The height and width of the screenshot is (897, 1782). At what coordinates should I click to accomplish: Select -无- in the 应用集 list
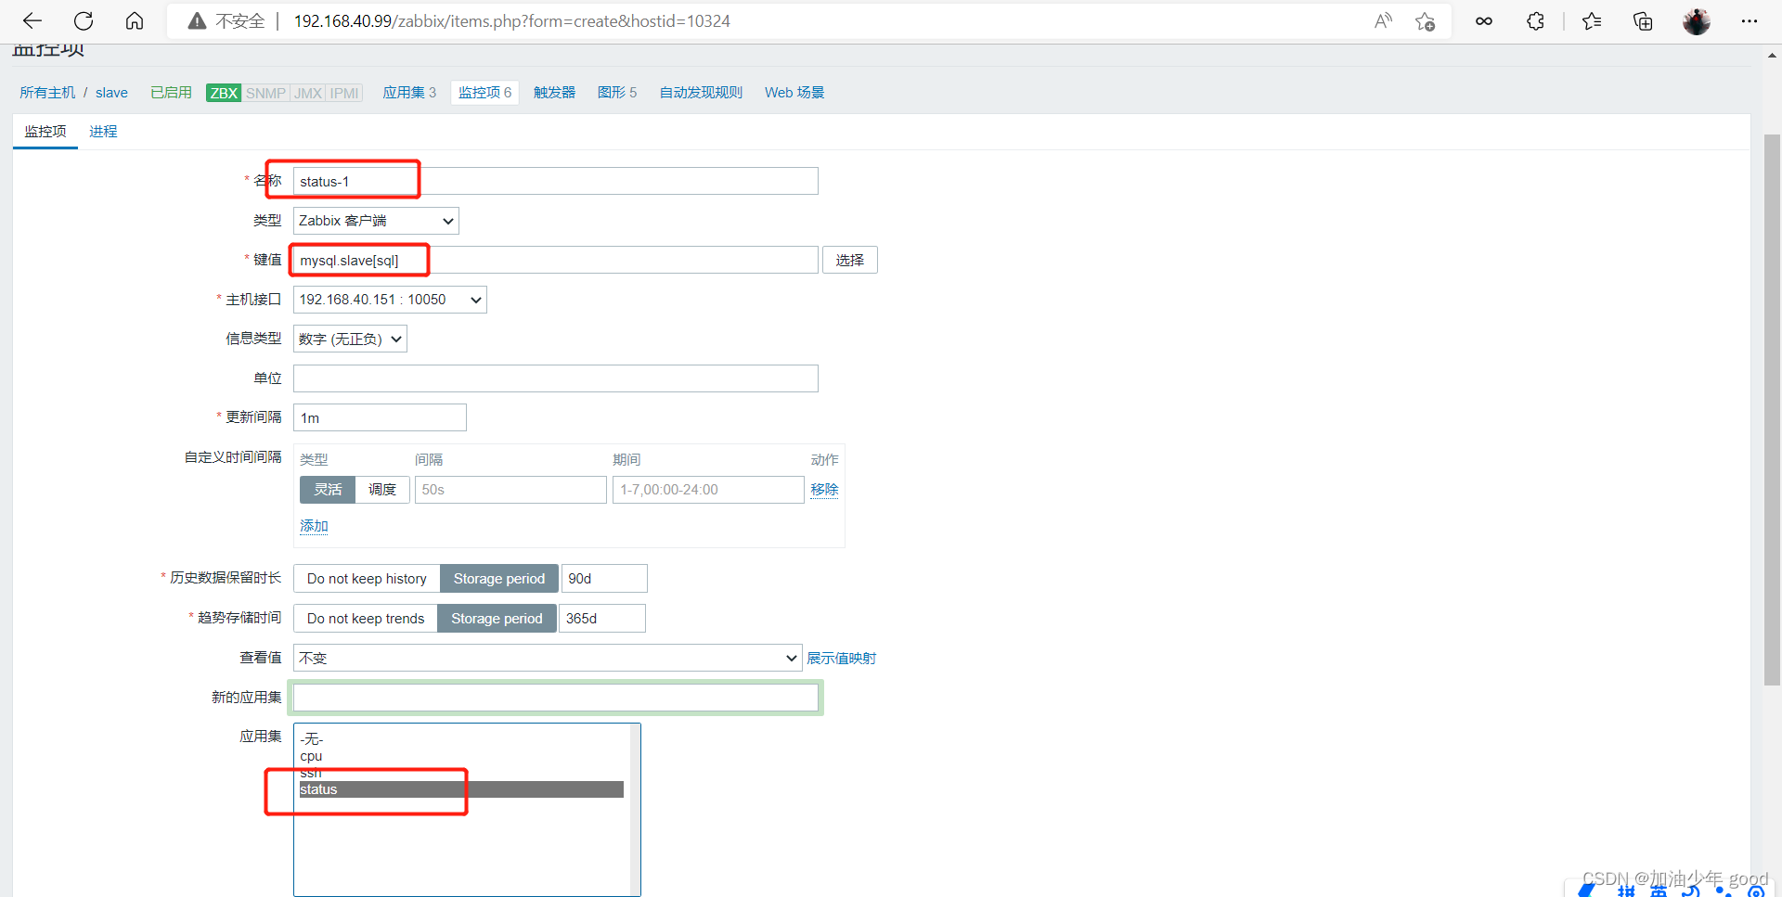tap(461, 738)
